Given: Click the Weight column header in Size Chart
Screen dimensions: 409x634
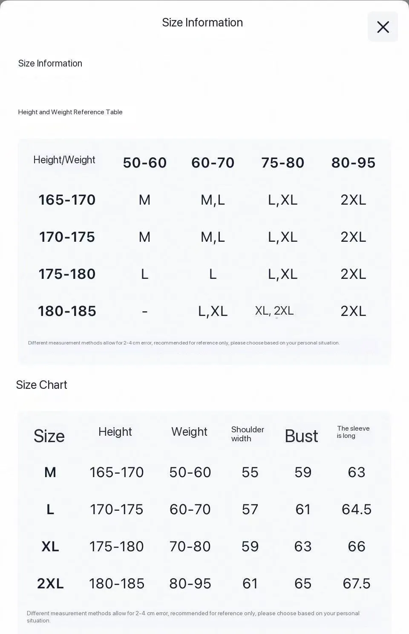Looking at the screenshot, I should click(189, 432).
